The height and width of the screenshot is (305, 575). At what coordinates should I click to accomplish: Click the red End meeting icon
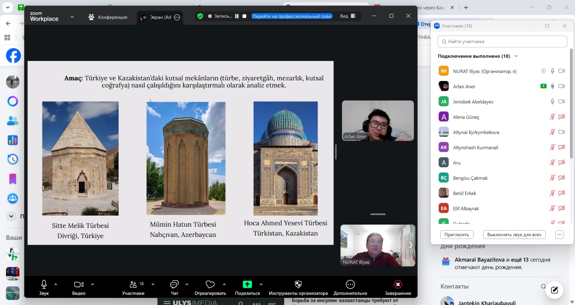click(x=398, y=285)
